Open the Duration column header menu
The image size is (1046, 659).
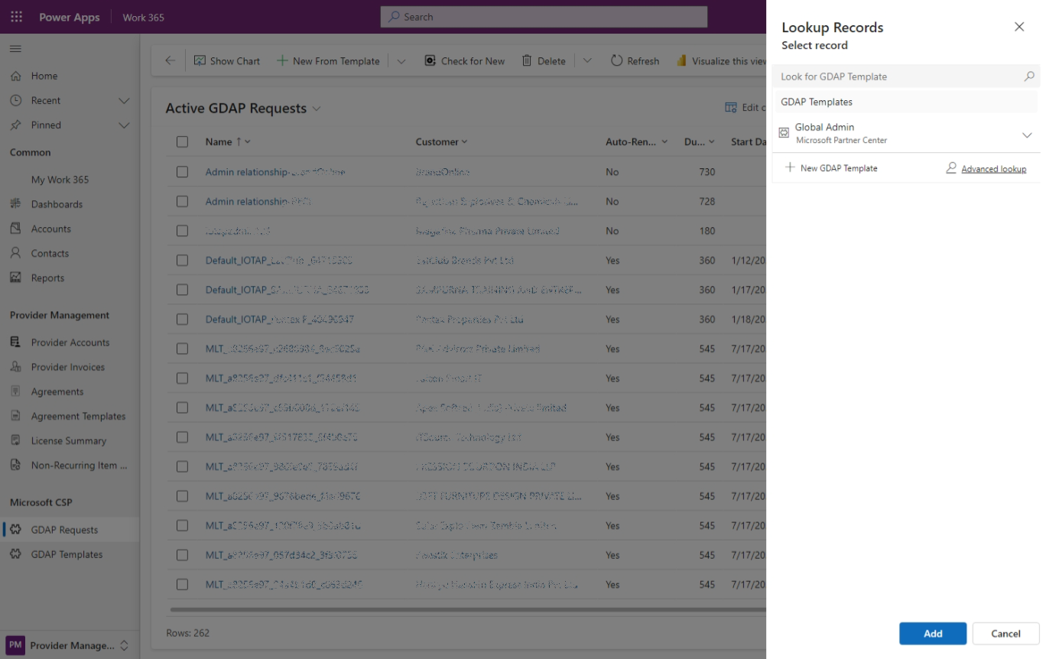(x=700, y=141)
